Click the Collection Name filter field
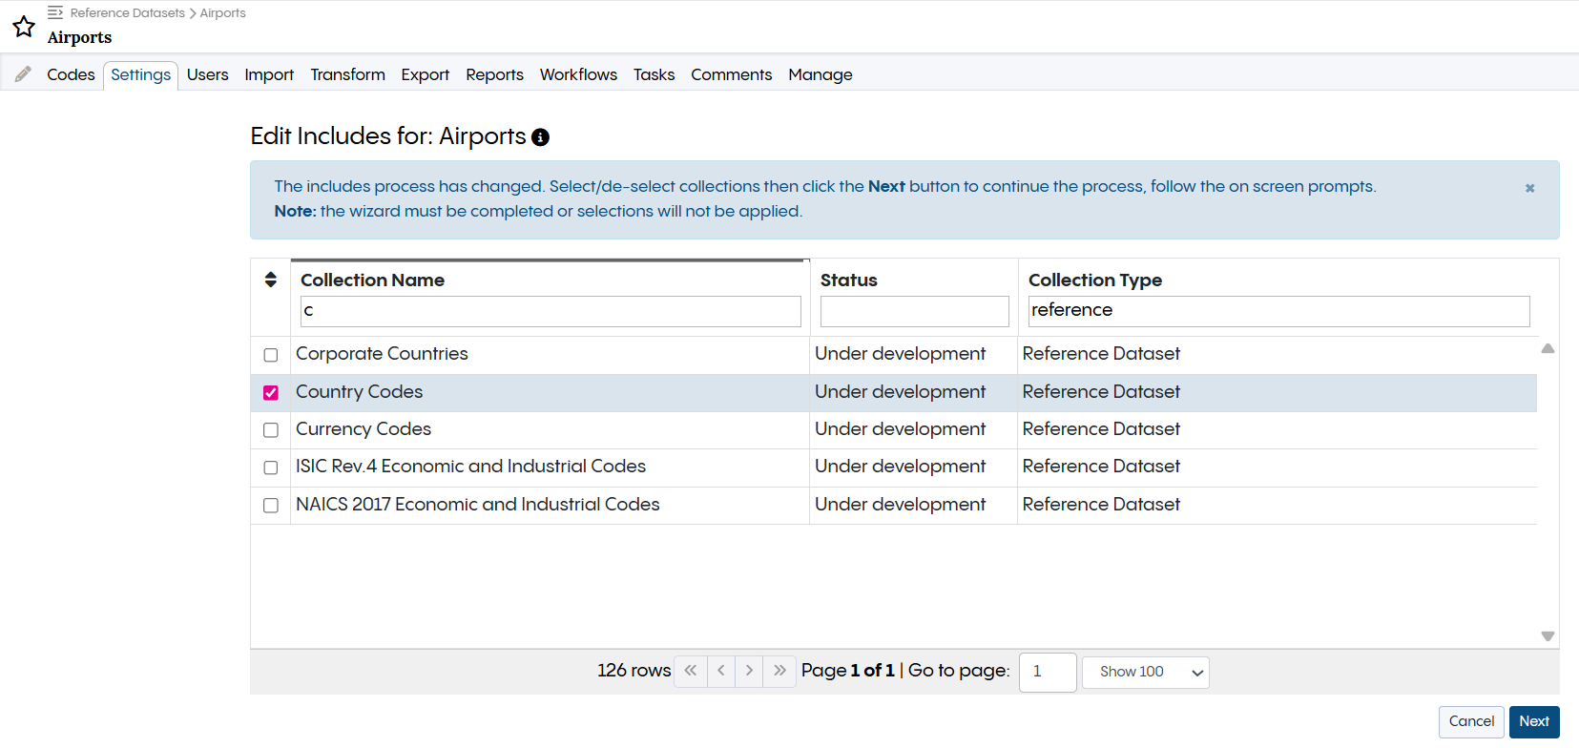The image size is (1579, 748). [x=551, y=311]
